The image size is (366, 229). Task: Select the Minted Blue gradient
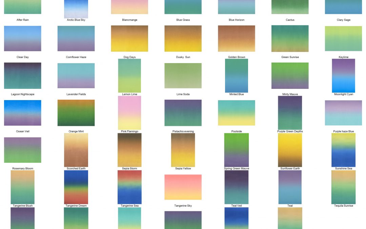point(237,75)
